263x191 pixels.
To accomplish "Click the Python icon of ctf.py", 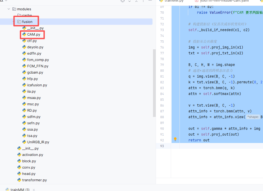I will (x=24, y=41).
